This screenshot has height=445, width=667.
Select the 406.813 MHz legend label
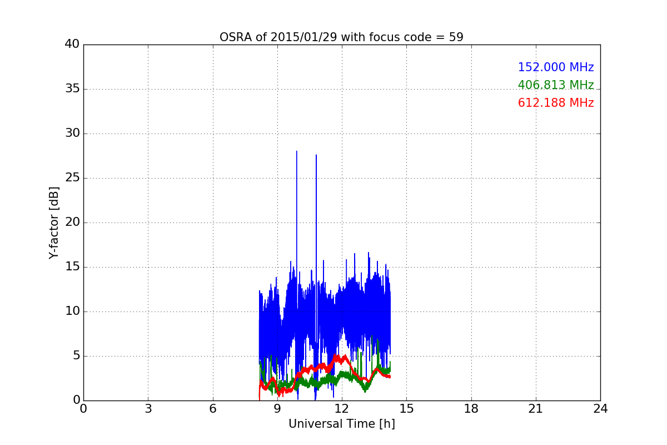pyautogui.click(x=556, y=85)
